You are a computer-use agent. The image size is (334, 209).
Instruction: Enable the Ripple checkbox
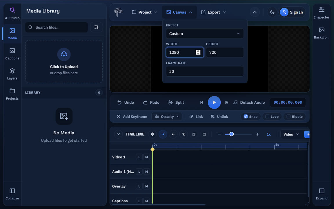288,116
